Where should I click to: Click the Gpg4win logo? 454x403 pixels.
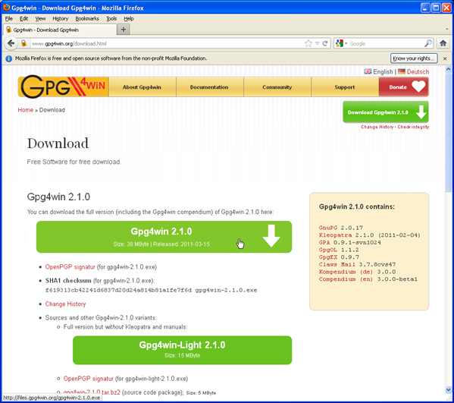[64, 87]
